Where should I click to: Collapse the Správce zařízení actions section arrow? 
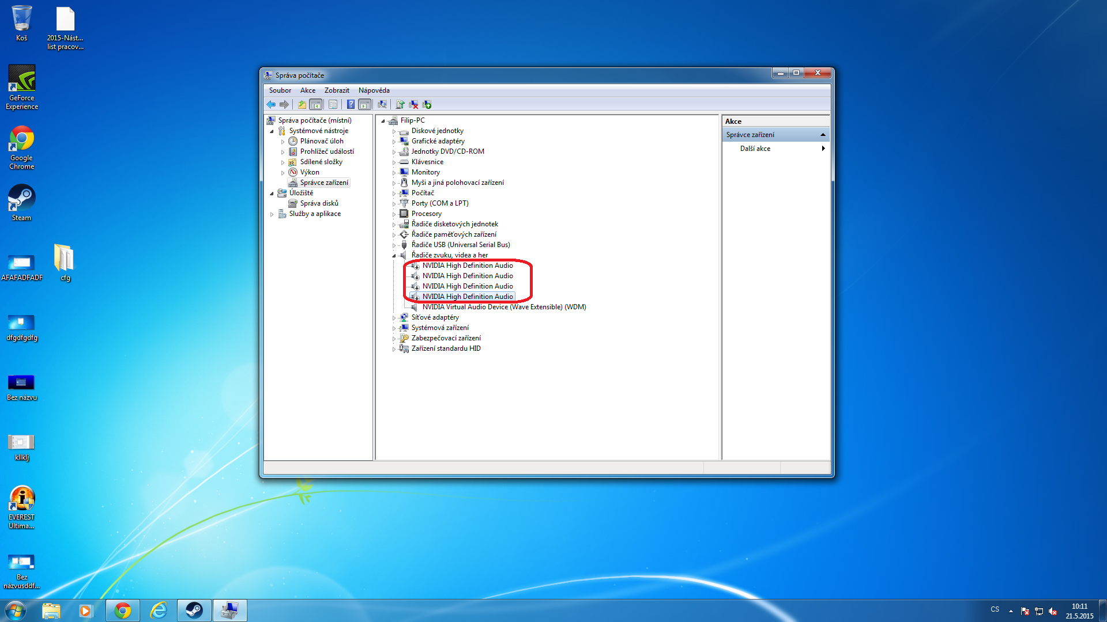point(823,135)
